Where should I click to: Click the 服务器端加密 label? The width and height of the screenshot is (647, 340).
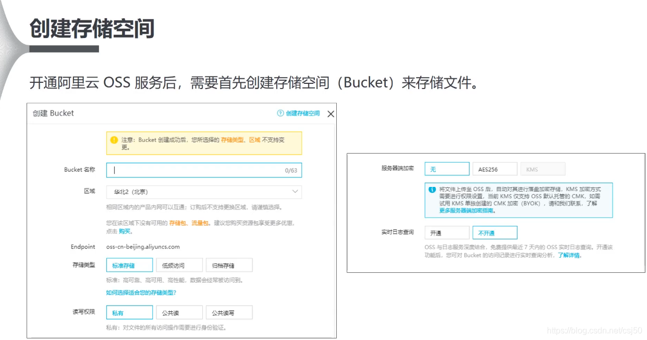click(x=398, y=168)
